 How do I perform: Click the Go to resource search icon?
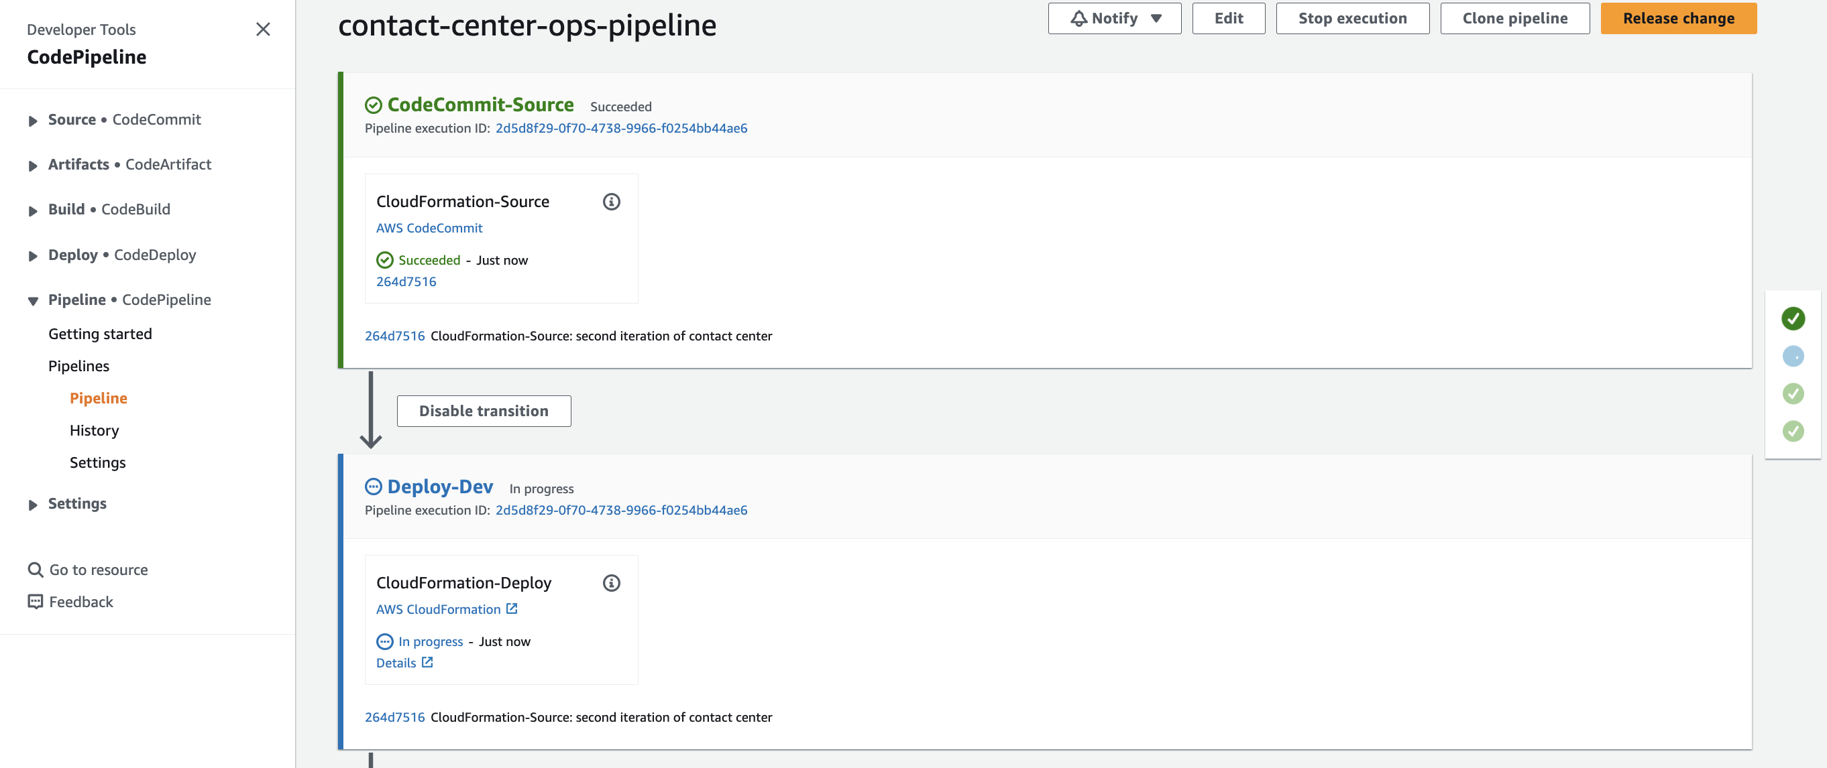pos(35,570)
